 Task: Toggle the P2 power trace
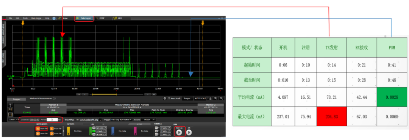(94, 134)
